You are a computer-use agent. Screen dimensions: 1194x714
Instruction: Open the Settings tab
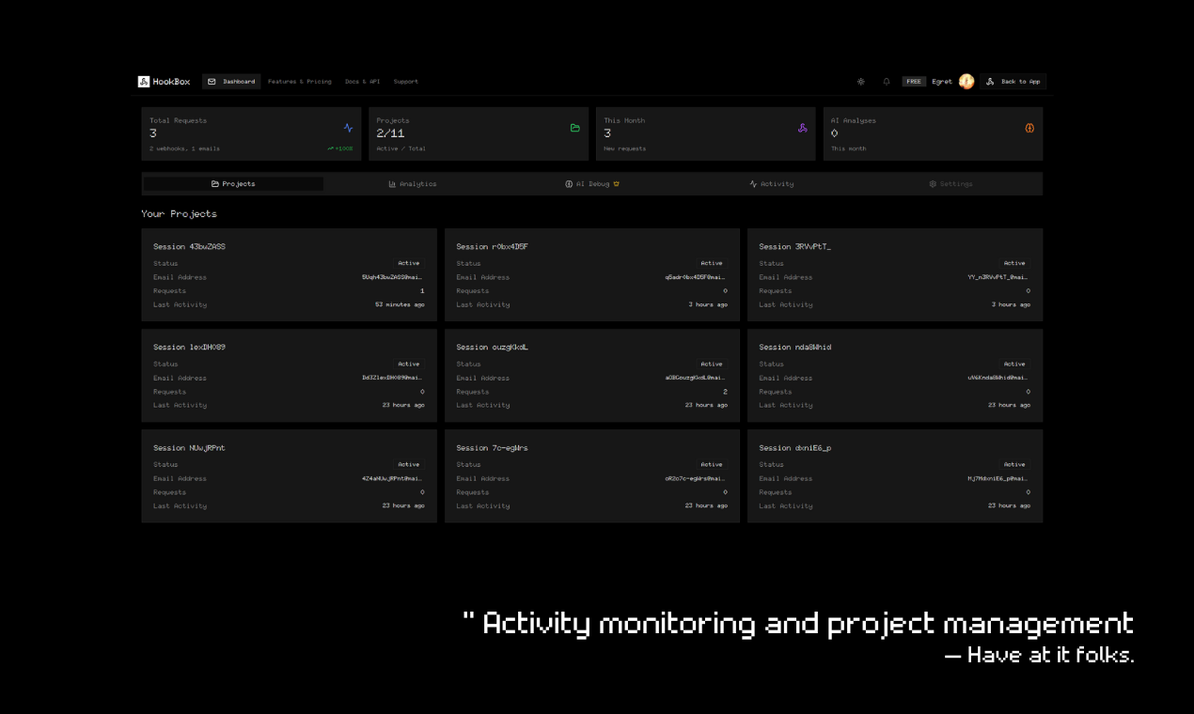(950, 184)
